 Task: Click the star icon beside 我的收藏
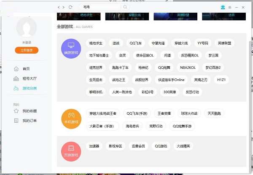[x=16, y=111]
